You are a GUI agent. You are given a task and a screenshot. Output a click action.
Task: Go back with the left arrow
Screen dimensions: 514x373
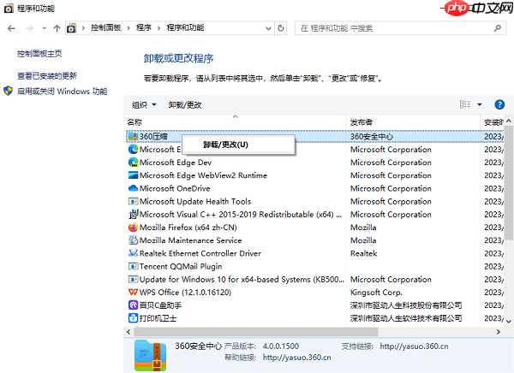[11, 28]
